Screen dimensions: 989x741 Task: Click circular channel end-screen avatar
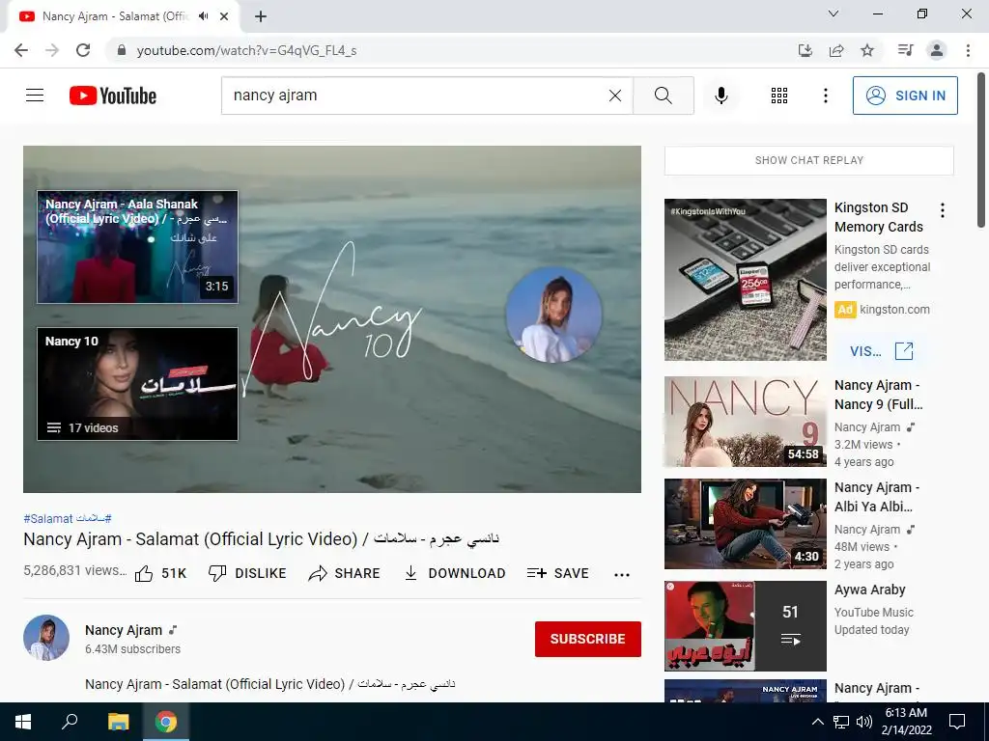tap(553, 315)
